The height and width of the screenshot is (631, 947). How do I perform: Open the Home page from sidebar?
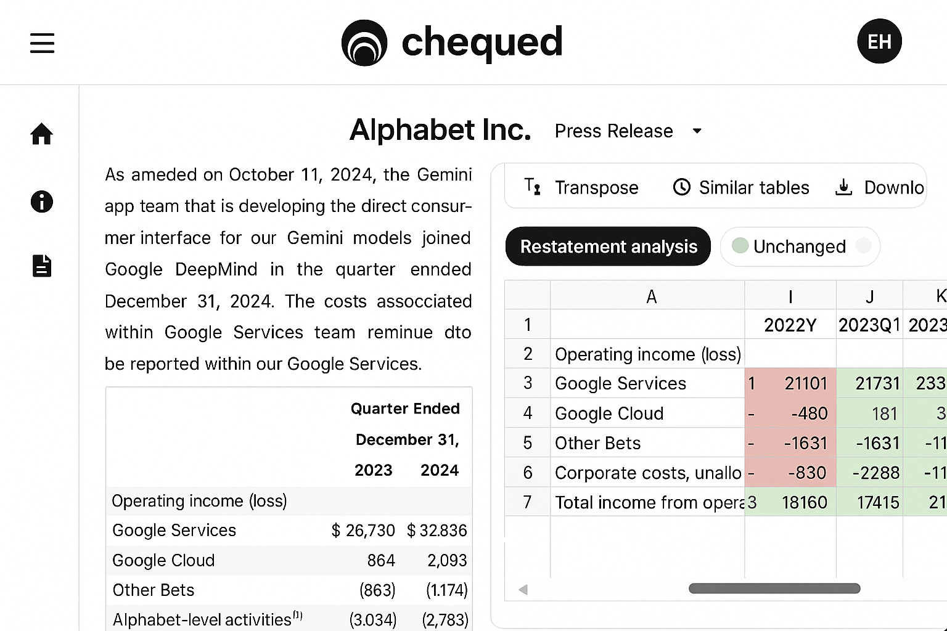tap(41, 134)
